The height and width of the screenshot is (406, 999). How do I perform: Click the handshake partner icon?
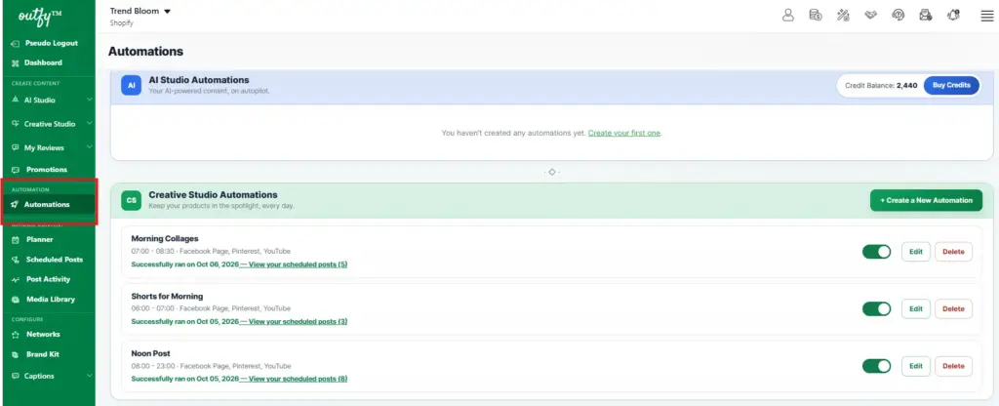click(x=870, y=16)
